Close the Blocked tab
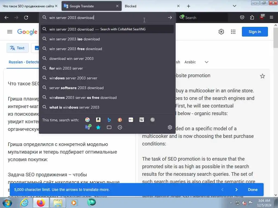This screenshot has width=278, height=208. pyautogui.click(x=178, y=6)
